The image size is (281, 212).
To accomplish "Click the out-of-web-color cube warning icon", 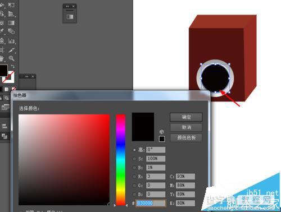I will [162, 132].
